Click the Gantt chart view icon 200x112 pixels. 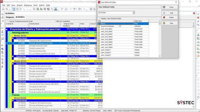click(x=17, y=9)
